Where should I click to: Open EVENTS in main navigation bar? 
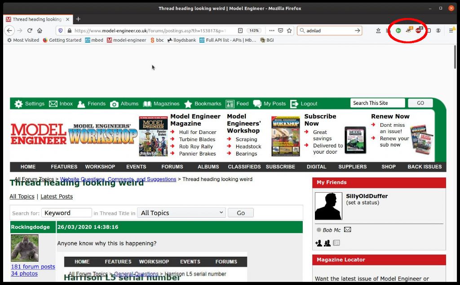pos(136,167)
